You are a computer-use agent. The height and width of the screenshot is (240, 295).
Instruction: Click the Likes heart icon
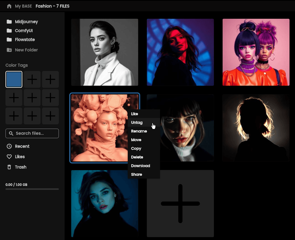pyautogui.click(x=9, y=157)
